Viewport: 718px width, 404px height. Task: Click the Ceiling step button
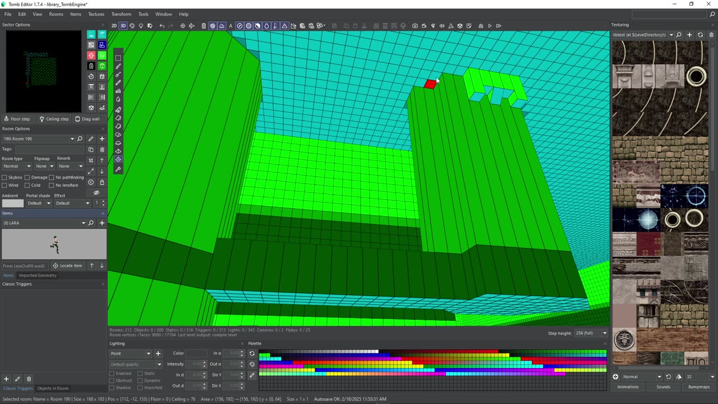click(x=54, y=119)
